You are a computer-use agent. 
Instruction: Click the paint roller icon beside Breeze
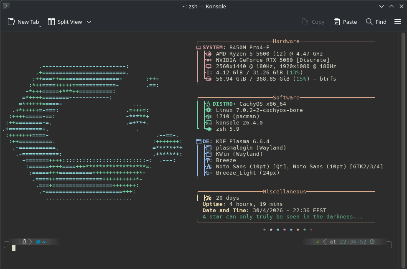208,160
